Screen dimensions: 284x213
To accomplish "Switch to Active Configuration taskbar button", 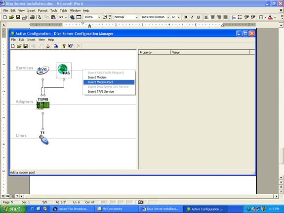I will pyautogui.click(x=205, y=209).
